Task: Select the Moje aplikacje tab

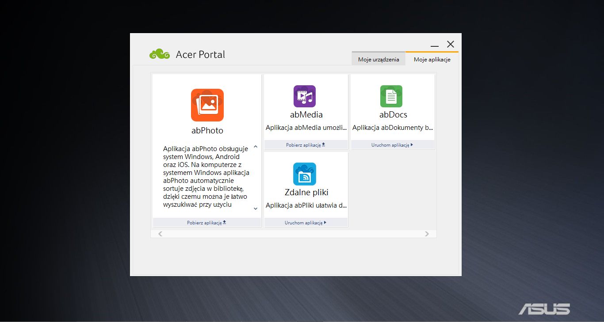Action: (432, 59)
